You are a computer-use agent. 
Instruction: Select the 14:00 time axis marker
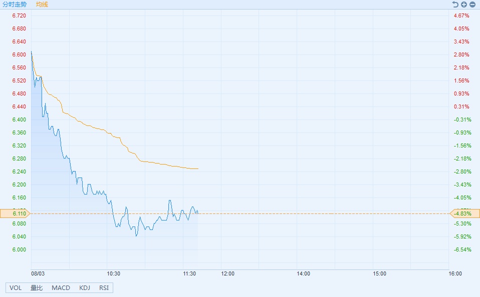pos(303,274)
